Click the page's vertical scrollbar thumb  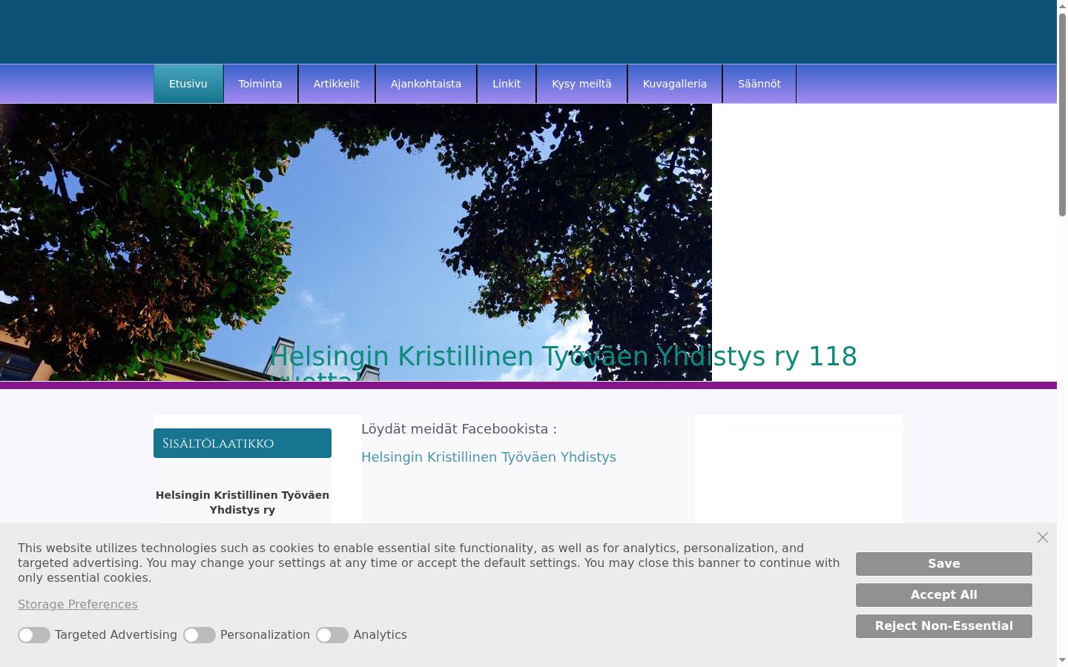coord(1062,115)
